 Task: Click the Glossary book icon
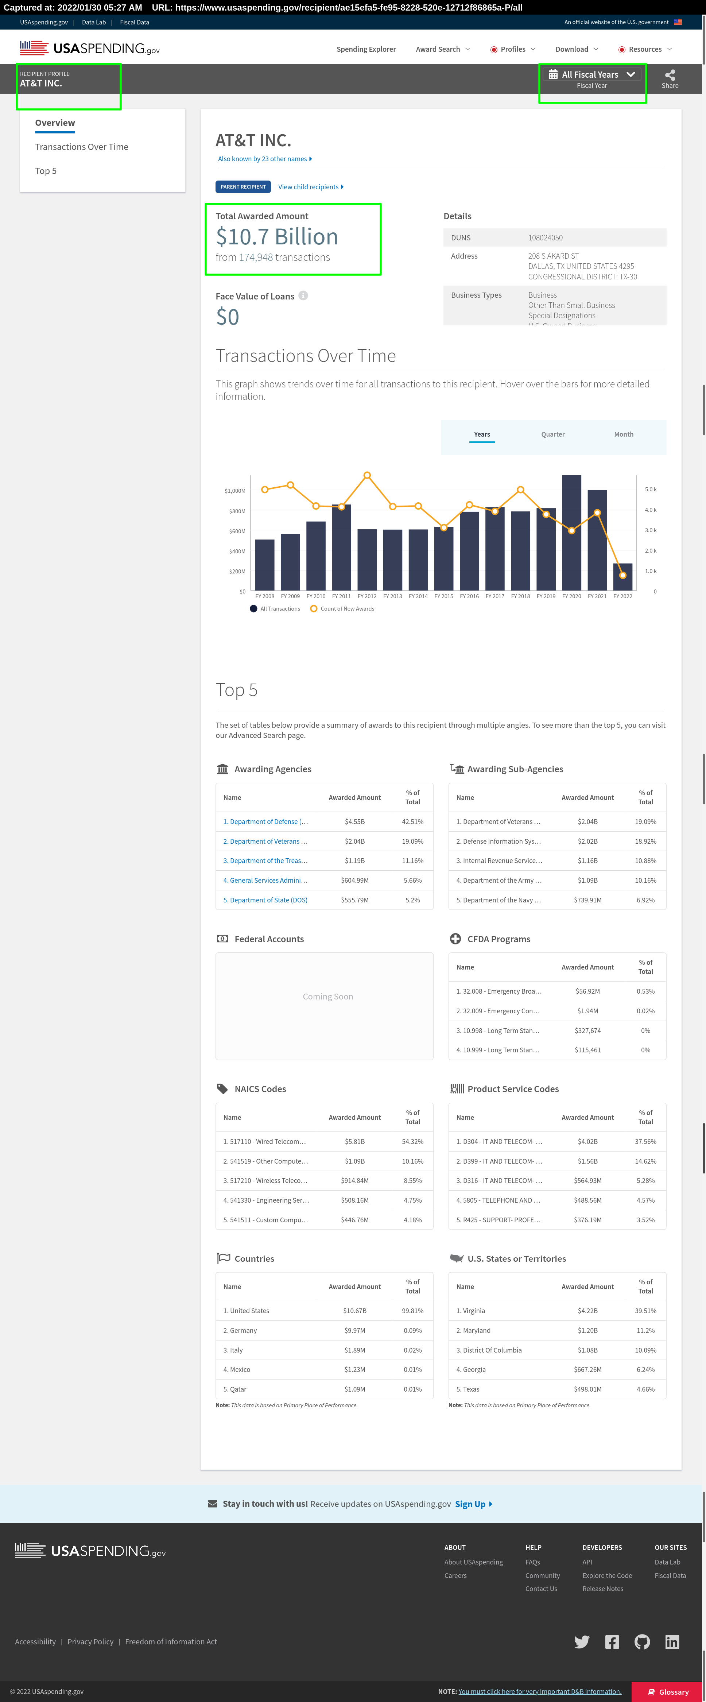tap(651, 1692)
